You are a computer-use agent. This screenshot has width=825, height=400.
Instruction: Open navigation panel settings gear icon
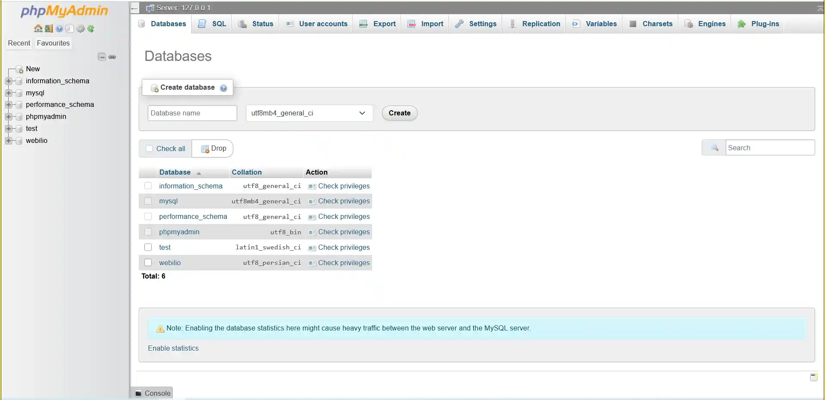click(x=80, y=29)
